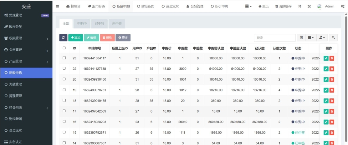Select the checkbox for row ID 16

coord(64,122)
